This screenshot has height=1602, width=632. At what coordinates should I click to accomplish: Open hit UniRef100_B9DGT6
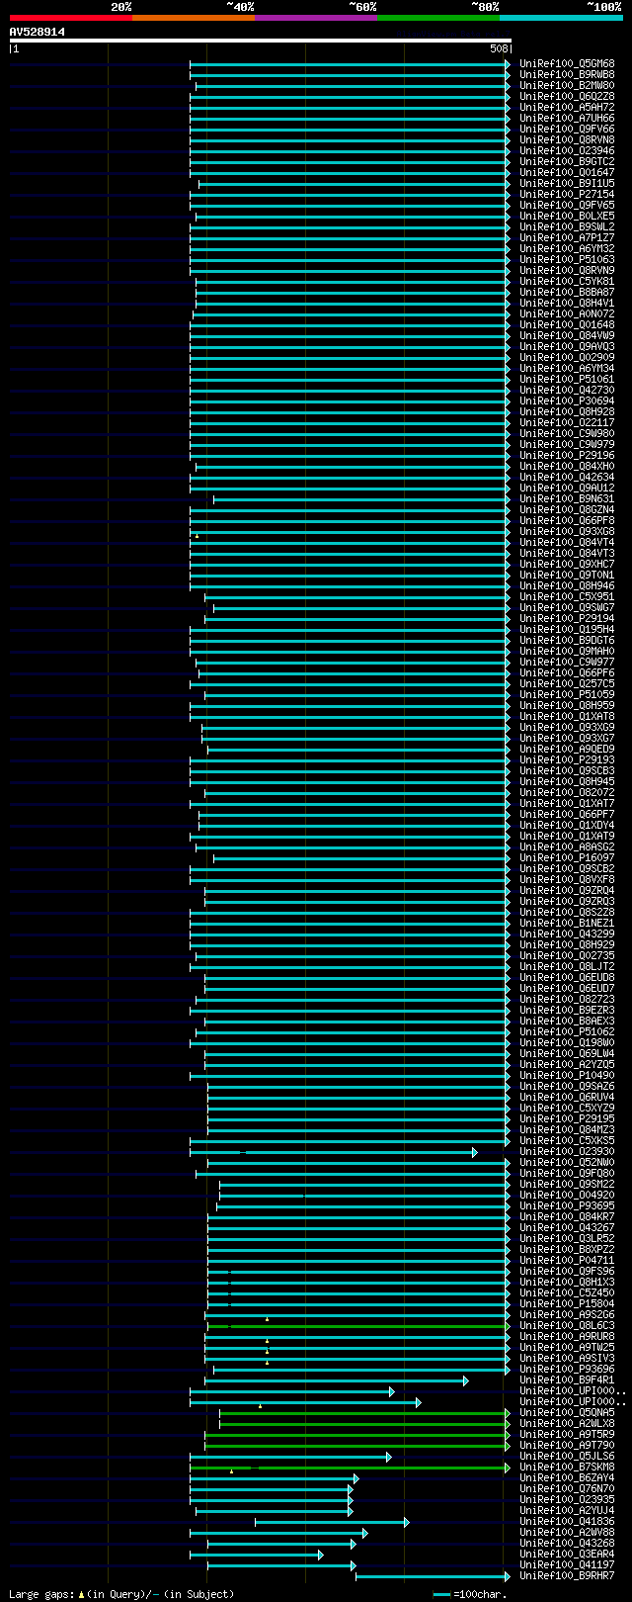pyautogui.click(x=567, y=641)
